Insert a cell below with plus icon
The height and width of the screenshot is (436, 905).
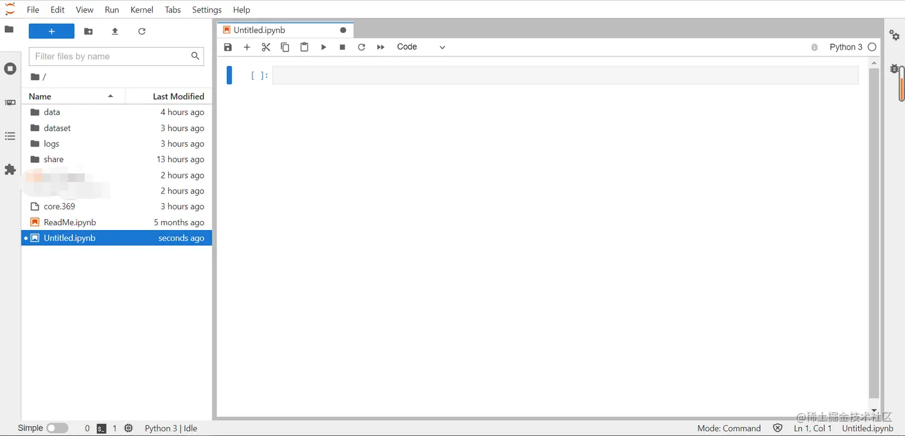coord(247,47)
